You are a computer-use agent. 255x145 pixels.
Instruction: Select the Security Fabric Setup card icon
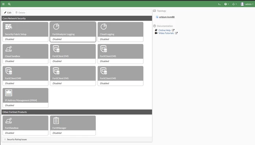(9, 27)
